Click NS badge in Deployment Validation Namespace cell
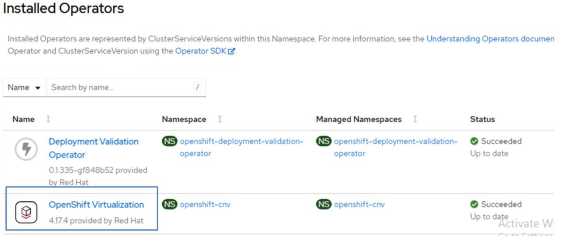The height and width of the screenshot is (241, 566). tap(170, 141)
